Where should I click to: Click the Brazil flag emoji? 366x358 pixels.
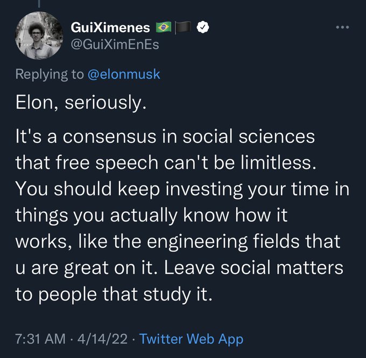point(163,27)
